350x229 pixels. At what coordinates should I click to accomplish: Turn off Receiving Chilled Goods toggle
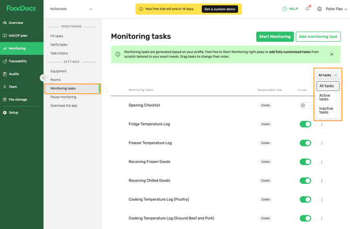click(x=305, y=180)
